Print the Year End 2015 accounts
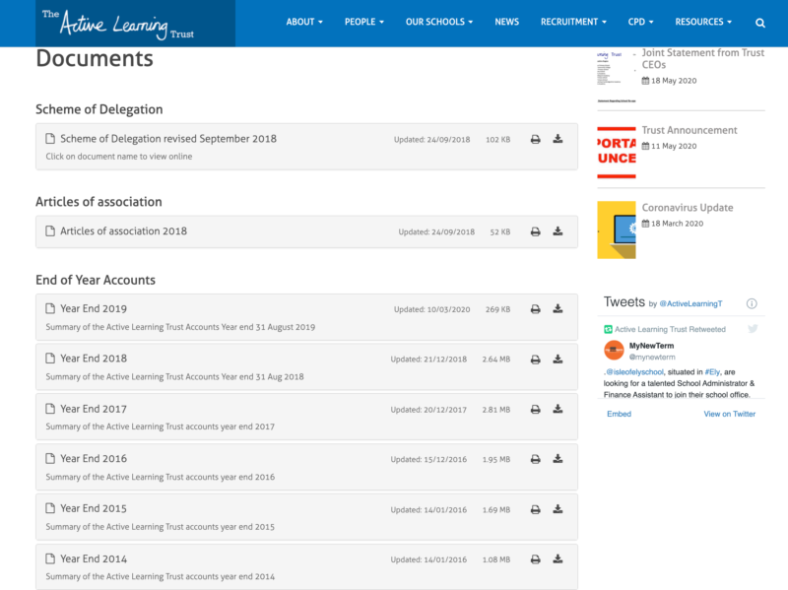The height and width of the screenshot is (590, 788). 535,509
